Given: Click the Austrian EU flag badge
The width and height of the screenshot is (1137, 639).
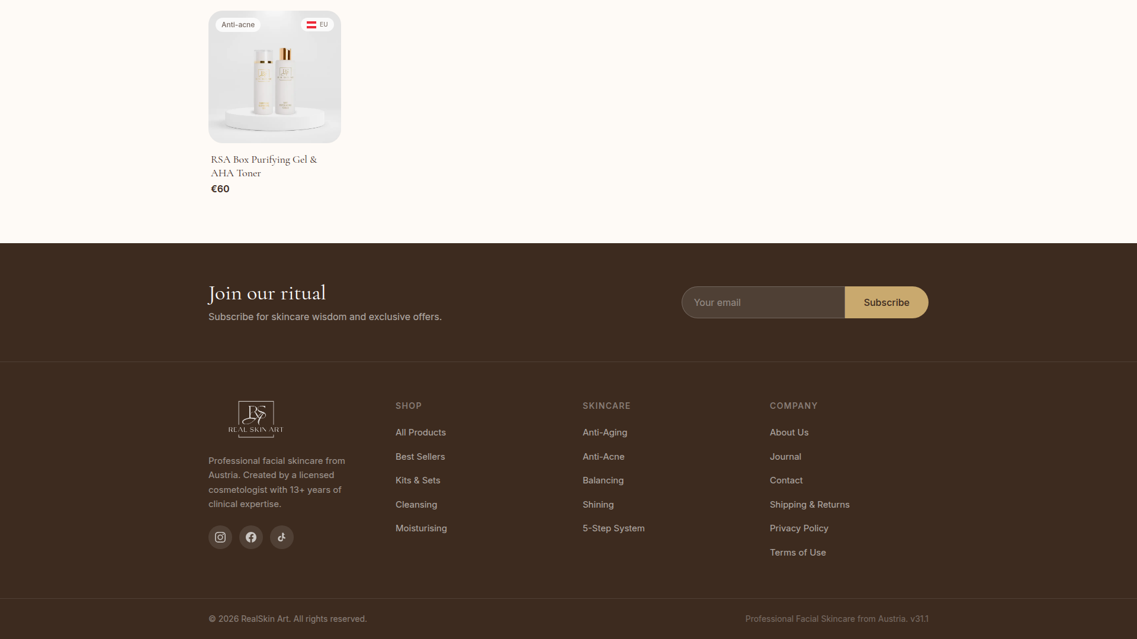Looking at the screenshot, I should coord(317,24).
